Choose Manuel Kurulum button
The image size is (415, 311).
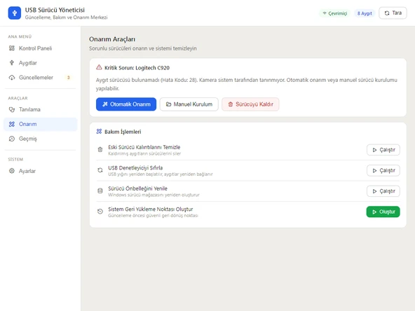(x=189, y=104)
